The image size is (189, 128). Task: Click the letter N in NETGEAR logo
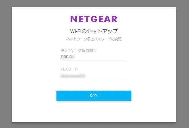pos(73,19)
